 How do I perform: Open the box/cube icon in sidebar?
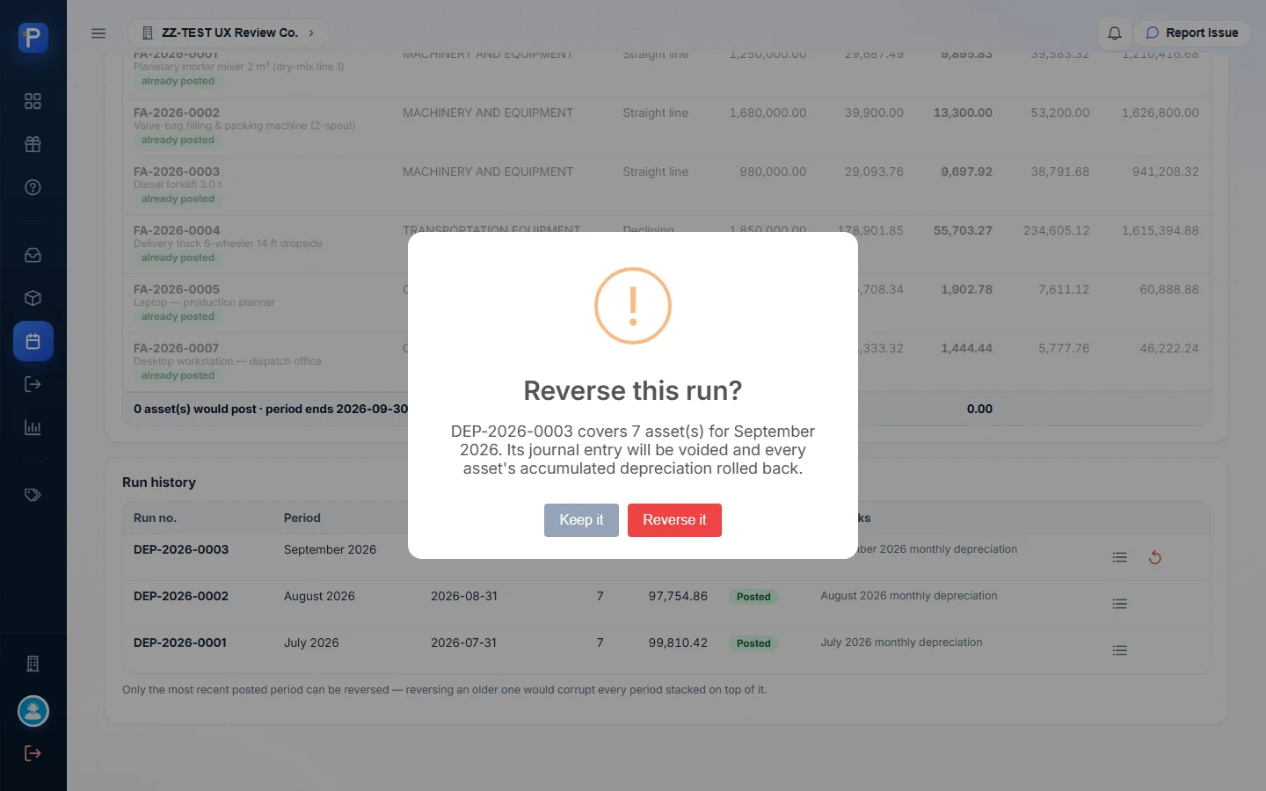[x=33, y=298]
